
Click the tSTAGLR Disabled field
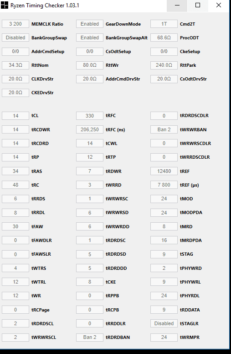tap(164, 323)
